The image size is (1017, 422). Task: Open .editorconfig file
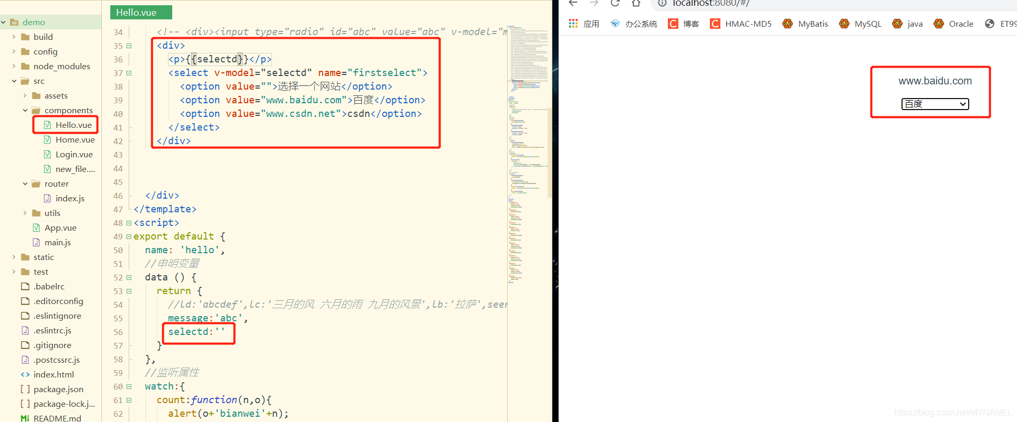point(58,301)
